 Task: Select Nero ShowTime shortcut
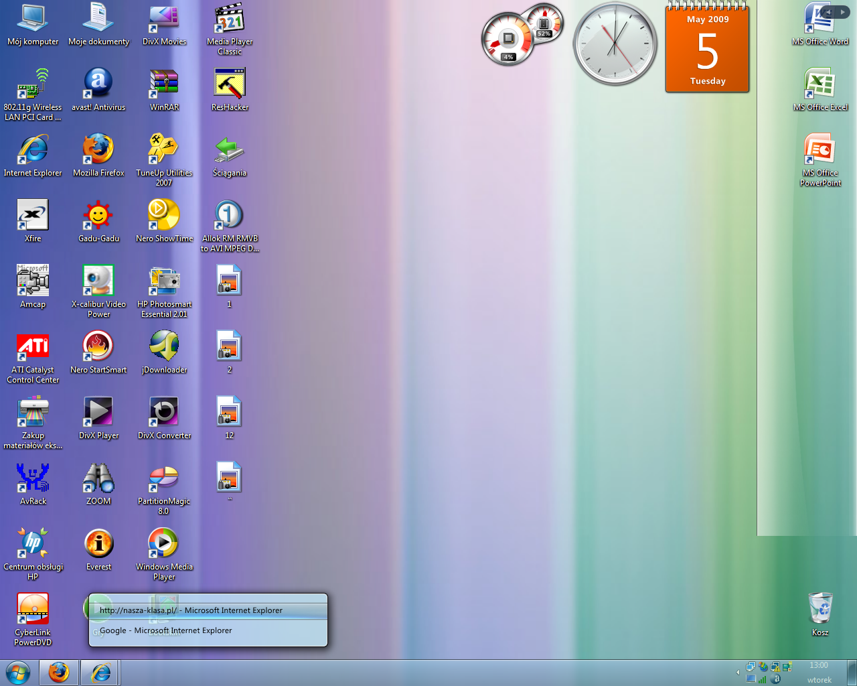tap(164, 221)
